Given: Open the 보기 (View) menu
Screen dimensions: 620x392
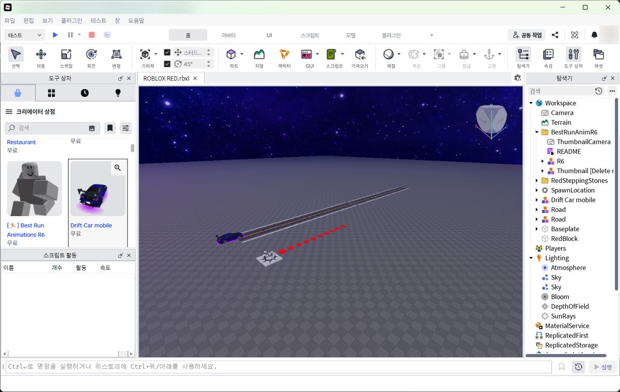Looking at the screenshot, I should pos(48,21).
